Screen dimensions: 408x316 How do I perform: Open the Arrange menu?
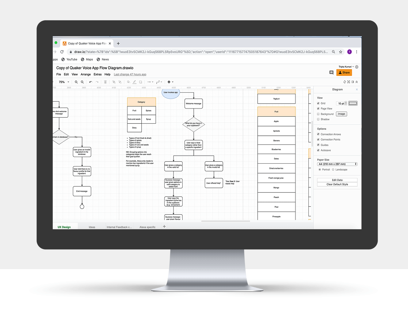coord(86,74)
